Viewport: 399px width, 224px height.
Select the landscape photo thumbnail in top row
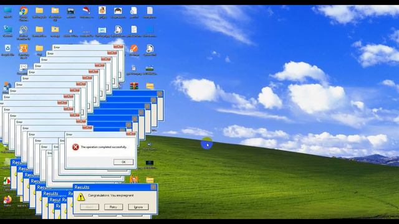point(70,11)
